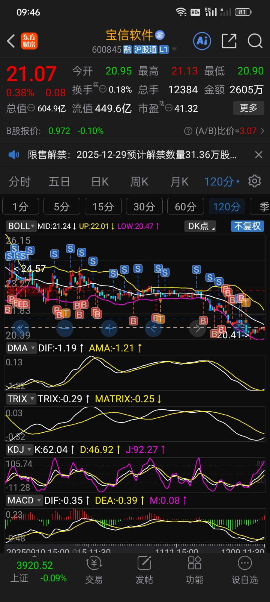Tap the DMA line chart
270x602 pixels.
(x=135, y=373)
